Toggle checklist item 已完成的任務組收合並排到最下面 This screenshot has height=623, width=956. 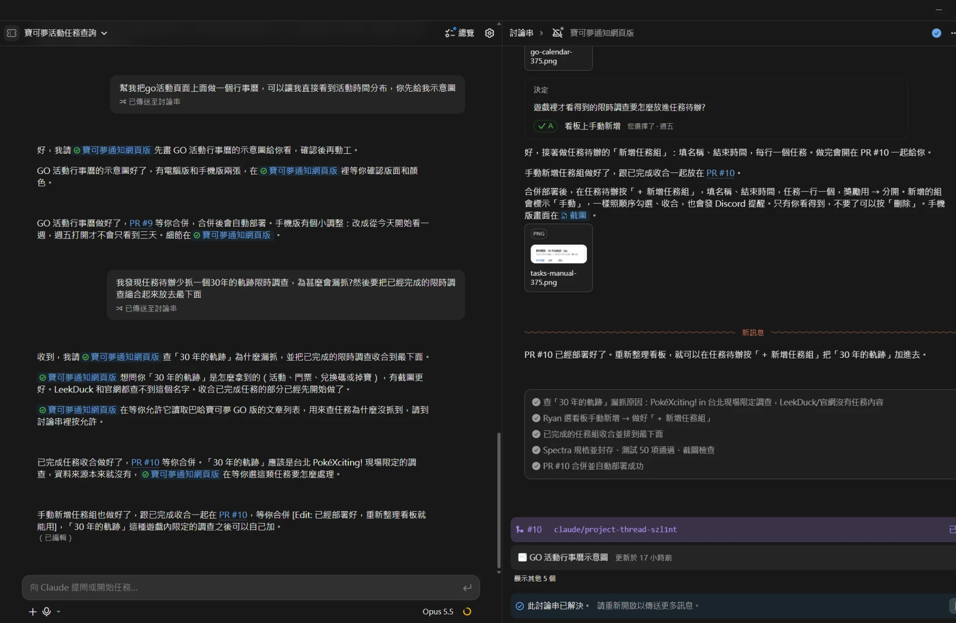(x=536, y=434)
